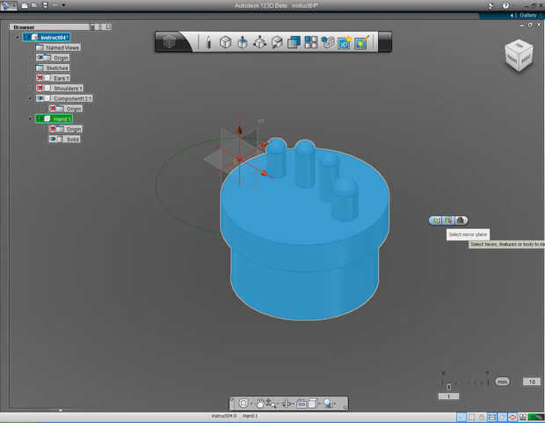The image size is (545, 423).
Task: Click the view face box icon
Action: coord(312,403)
